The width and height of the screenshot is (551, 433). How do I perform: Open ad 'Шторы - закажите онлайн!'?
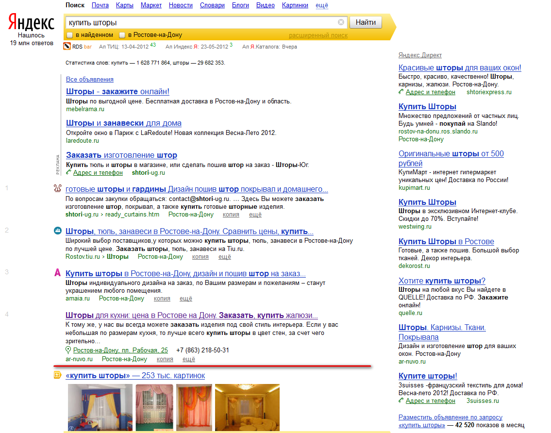pos(117,91)
